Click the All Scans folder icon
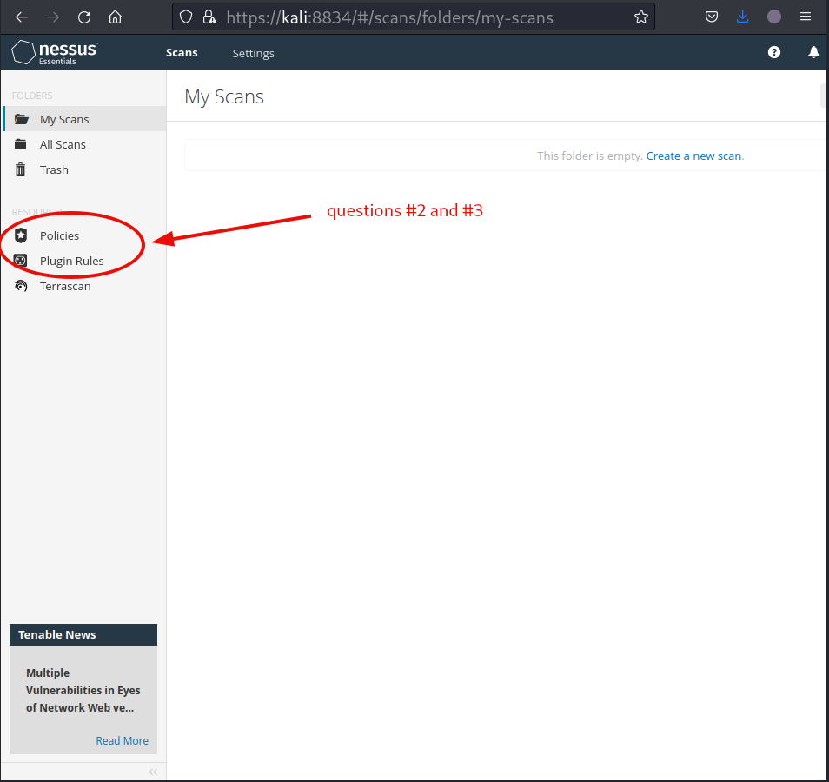This screenshot has width=829, height=782. pyautogui.click(x=22, y=144)
